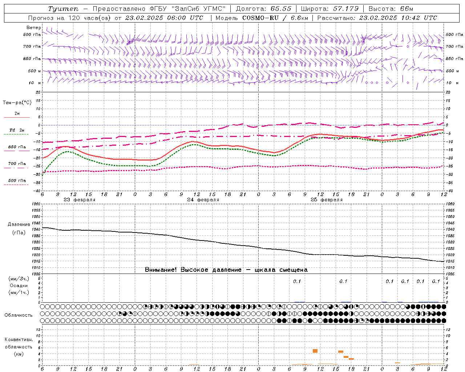
Task: Click the Td 2м legend entry
Action: pyautogui.click(x=17, y=130)
